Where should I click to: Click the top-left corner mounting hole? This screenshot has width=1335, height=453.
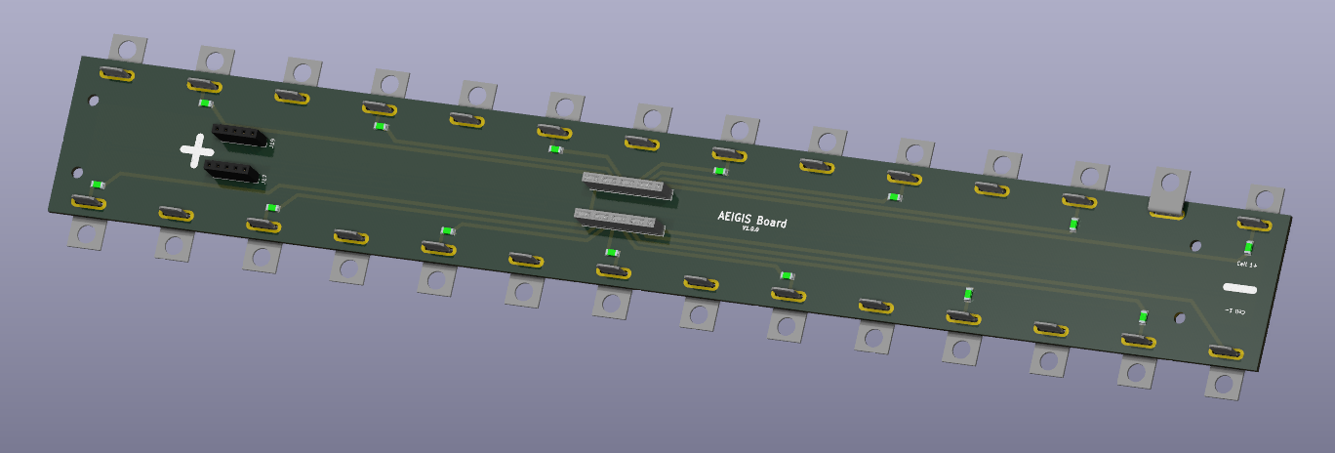(93, 100)
